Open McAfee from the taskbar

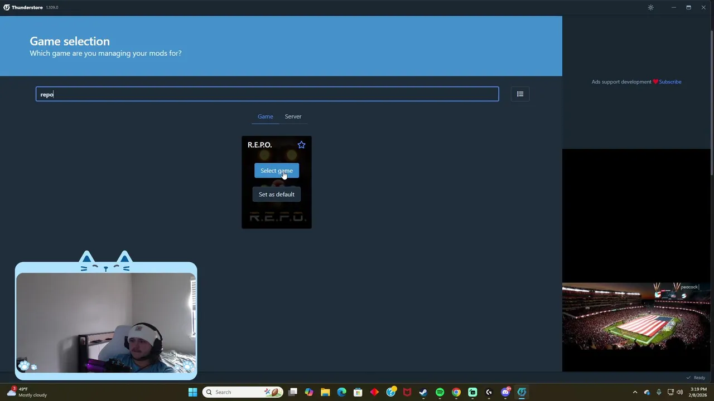pyautogui.click(x=407, y=392)
